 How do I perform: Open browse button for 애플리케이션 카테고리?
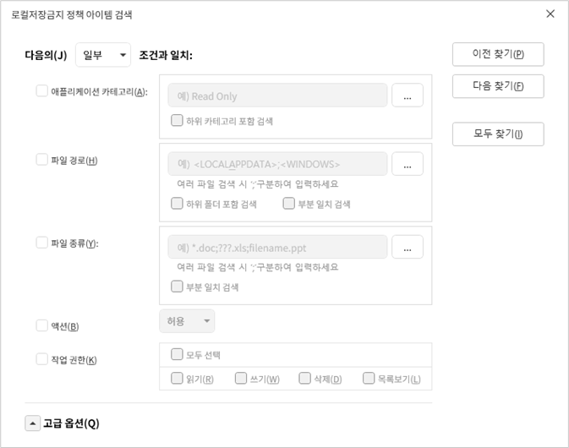click(408, 96)
